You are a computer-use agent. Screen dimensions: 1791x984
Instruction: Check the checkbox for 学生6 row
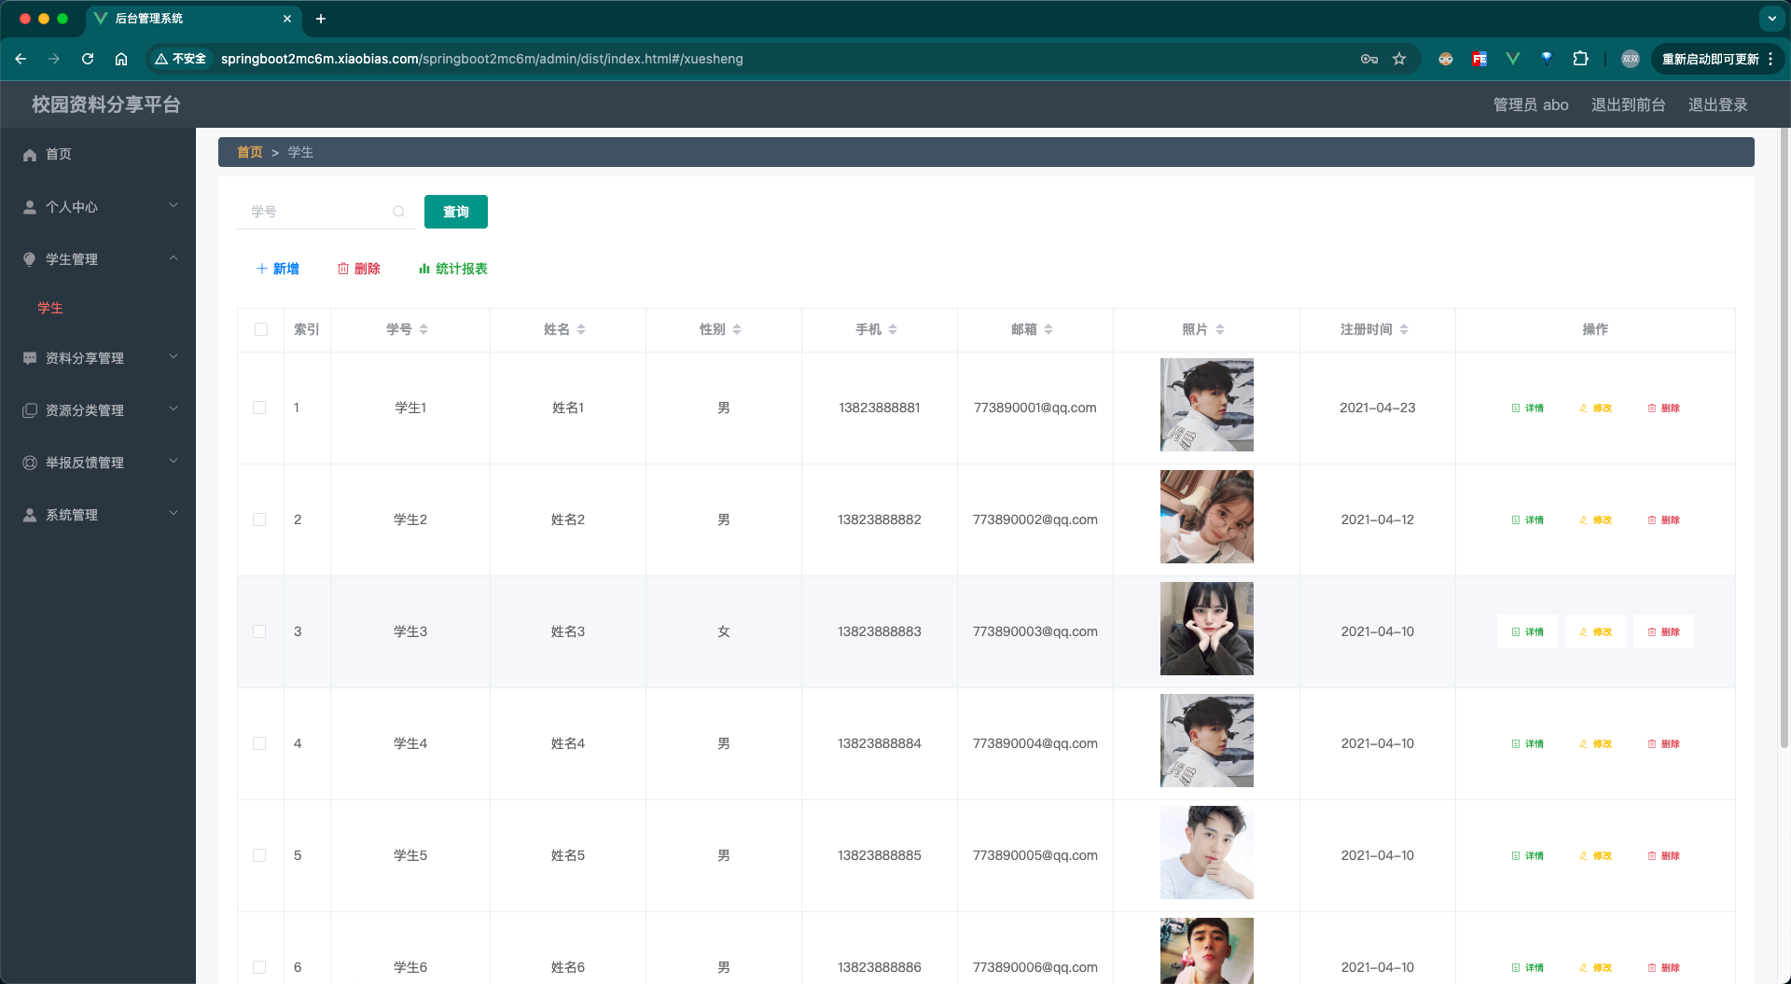pos(259,967)
